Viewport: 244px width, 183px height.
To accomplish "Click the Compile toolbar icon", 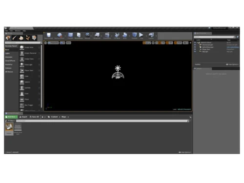I will (135, 35).
